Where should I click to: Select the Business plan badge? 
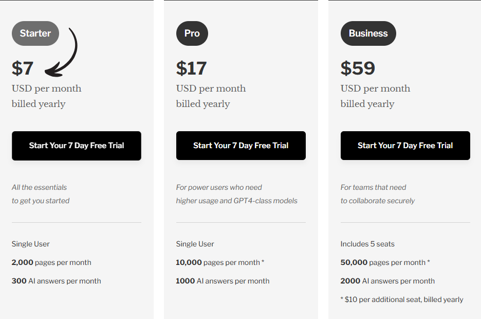[368, 33]
